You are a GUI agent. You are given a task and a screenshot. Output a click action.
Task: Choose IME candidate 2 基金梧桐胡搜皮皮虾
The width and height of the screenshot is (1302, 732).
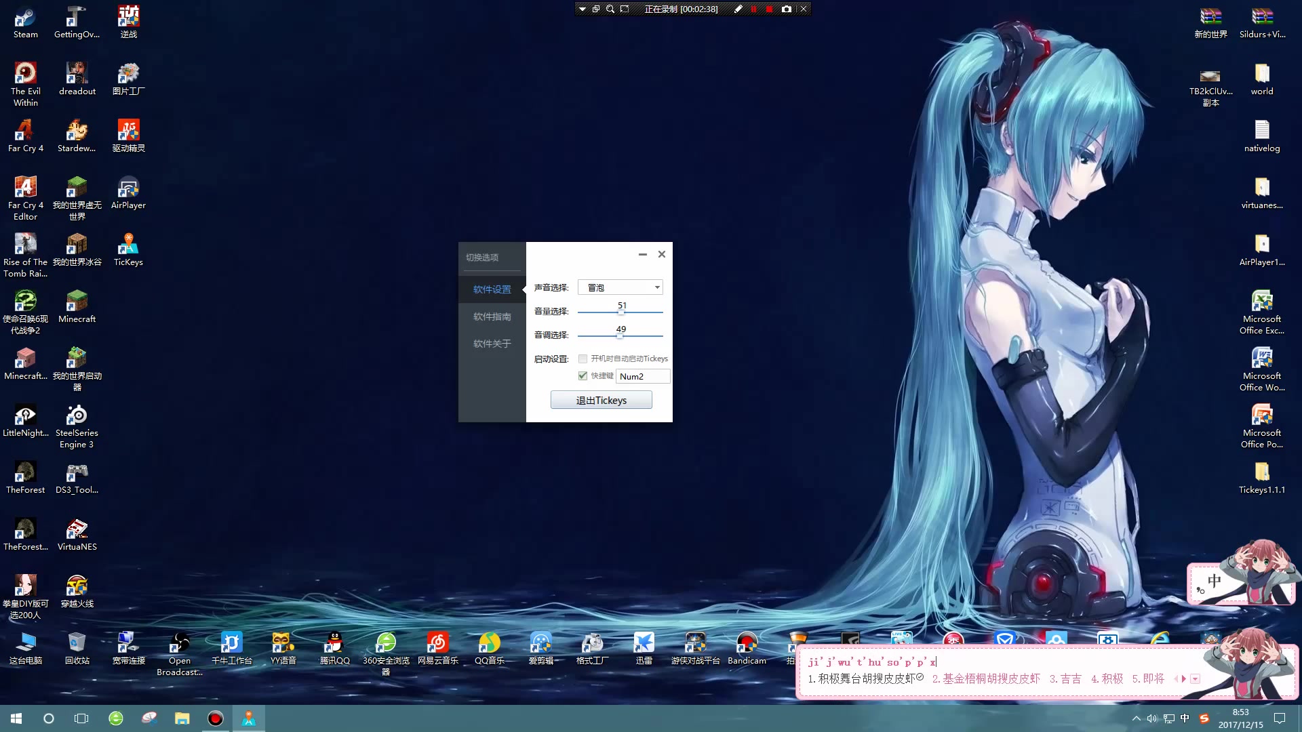click(x=986, y=678)
